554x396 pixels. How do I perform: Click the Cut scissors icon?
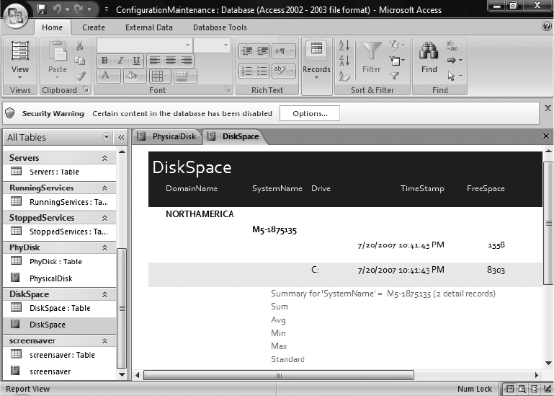[79, 45]
